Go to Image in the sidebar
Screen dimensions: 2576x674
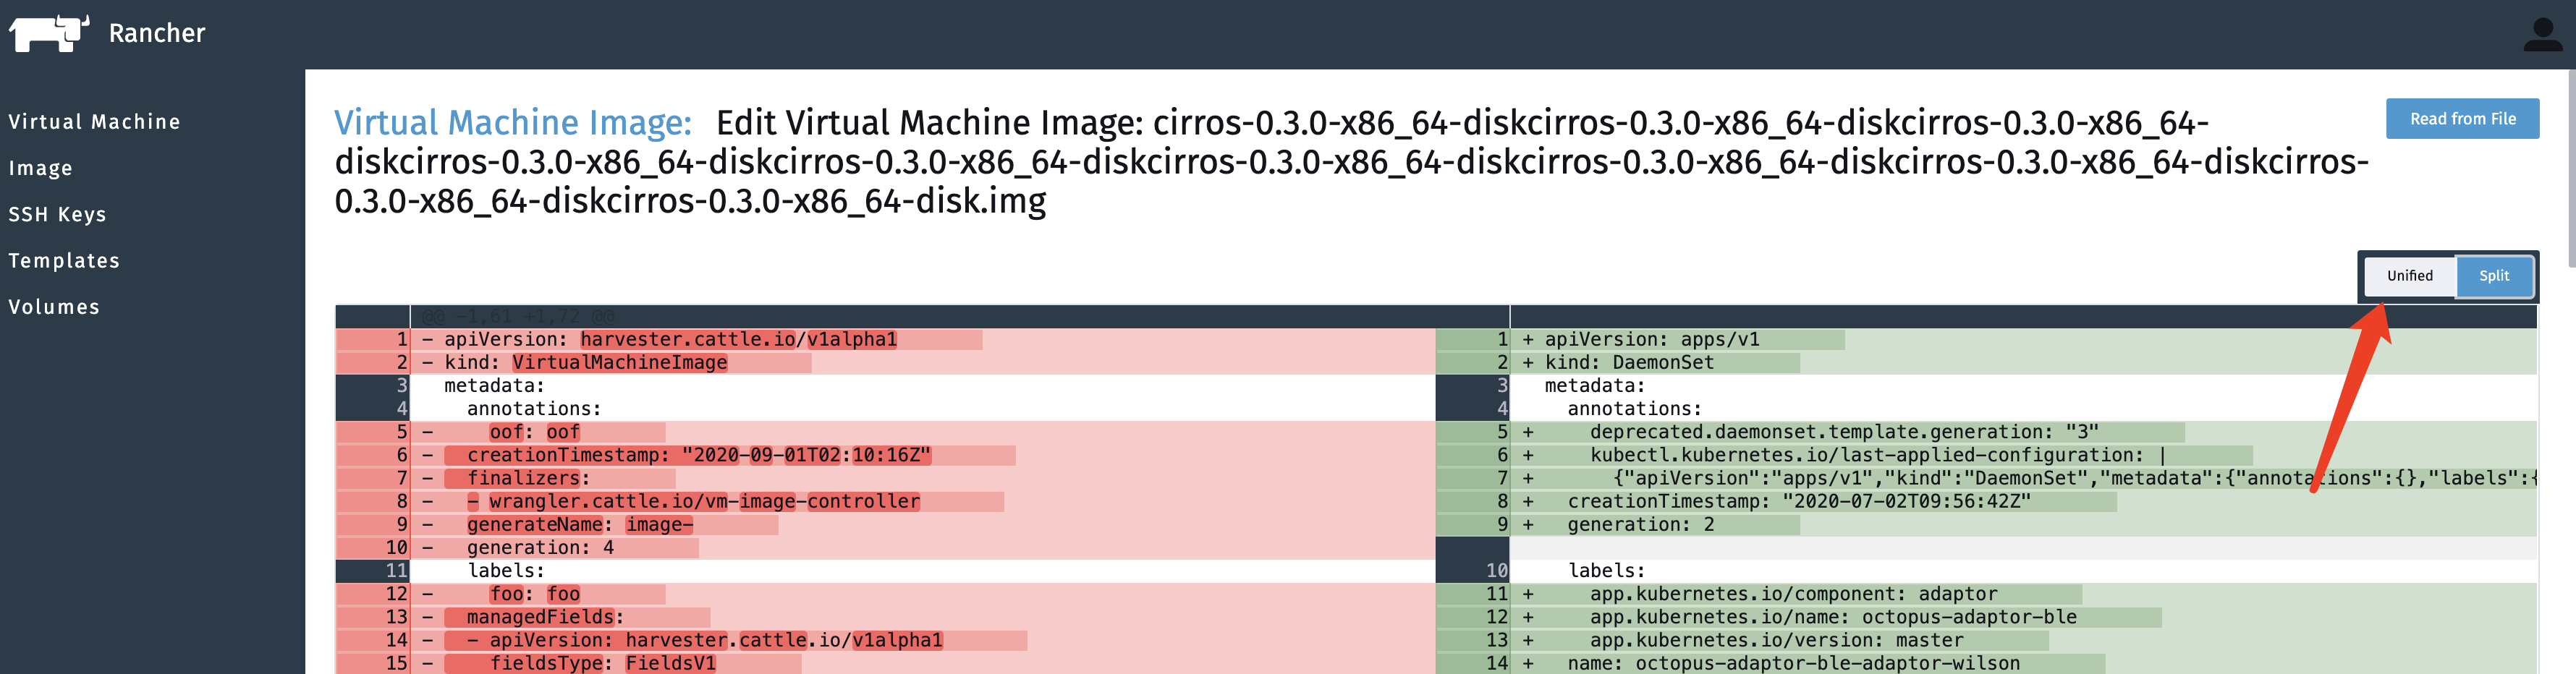point(40,168)
